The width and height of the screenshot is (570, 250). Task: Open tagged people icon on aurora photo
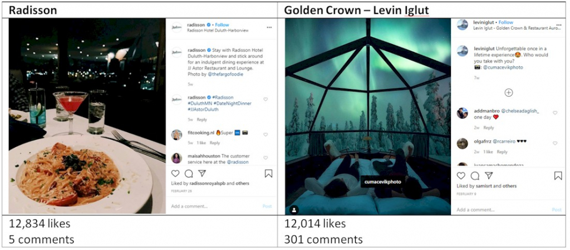click(x=294, y=210)
